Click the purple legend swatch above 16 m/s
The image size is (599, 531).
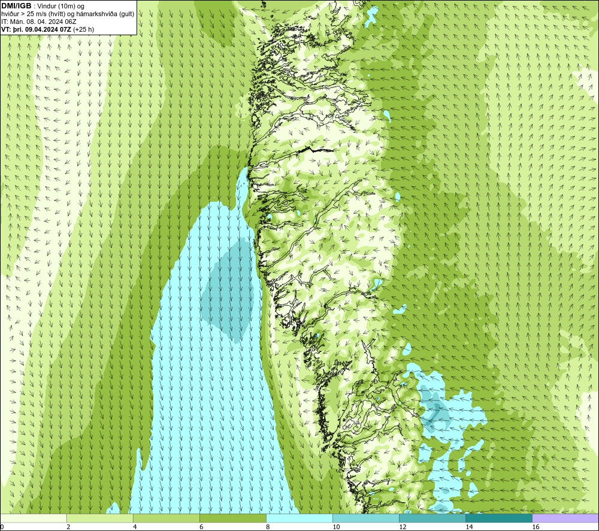coord(565,518)
